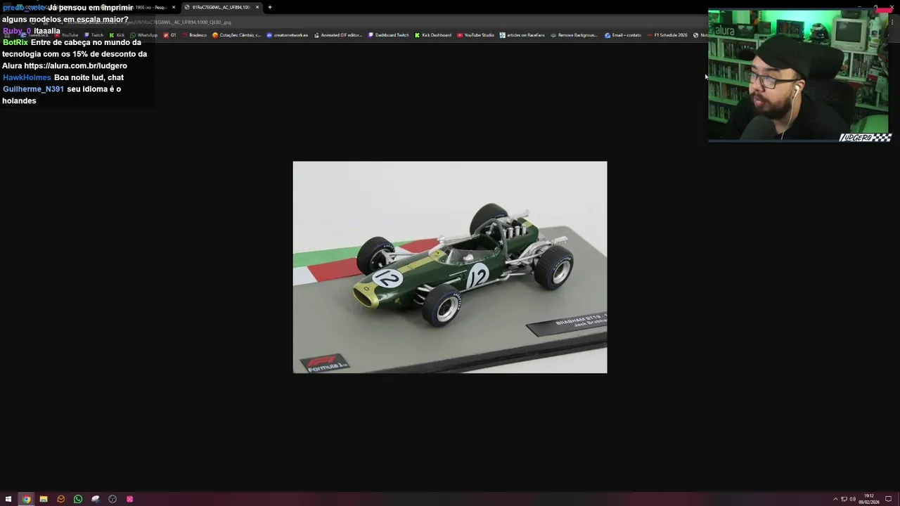Screen dimensions: 900x506
Task: Open the Kick Dashboard bookmark
Action: tap(433, 35)
